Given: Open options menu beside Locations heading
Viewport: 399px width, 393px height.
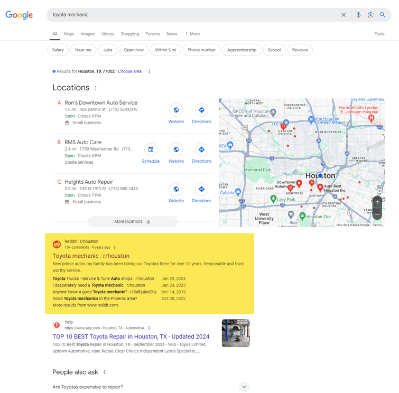Looking at the screenshot, I should pyautogui.click(x=96, y=88).
